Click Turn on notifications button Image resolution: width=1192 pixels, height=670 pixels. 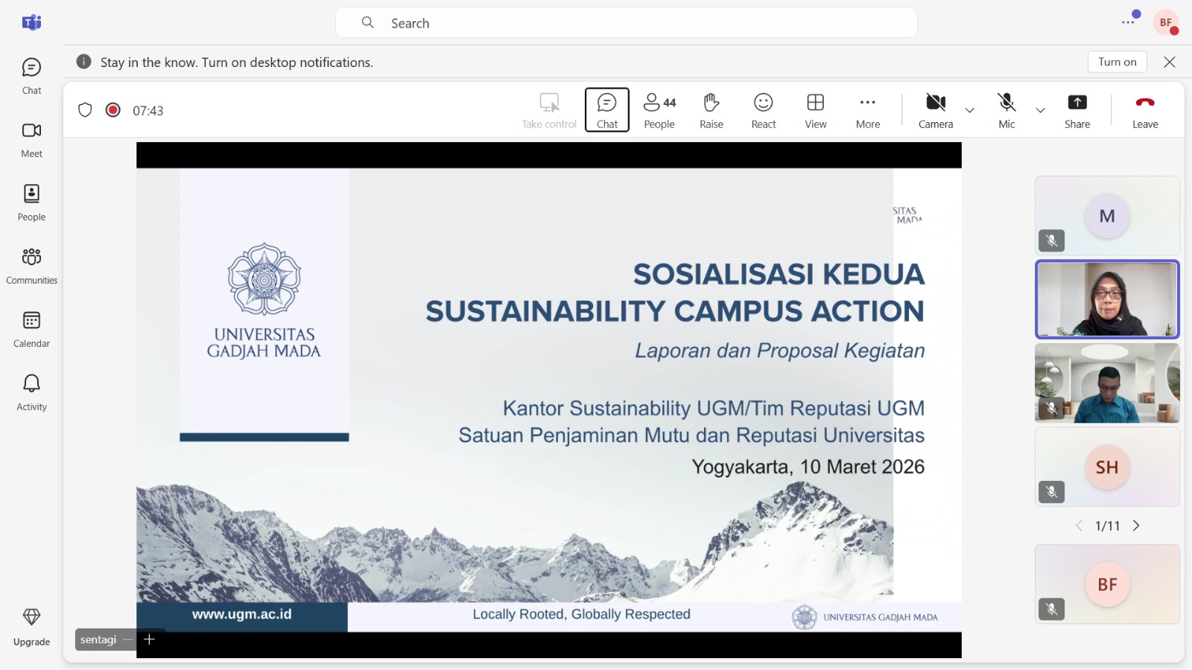click(x=1117, y=62)
